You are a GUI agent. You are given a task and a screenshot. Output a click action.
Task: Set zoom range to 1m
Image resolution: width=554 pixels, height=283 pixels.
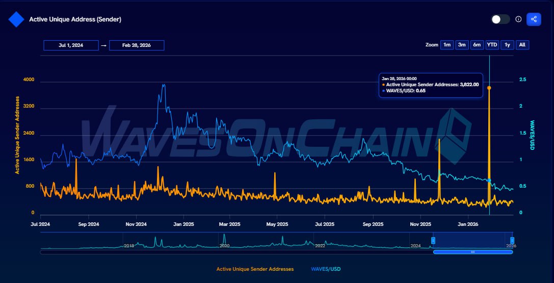point(447,45)
